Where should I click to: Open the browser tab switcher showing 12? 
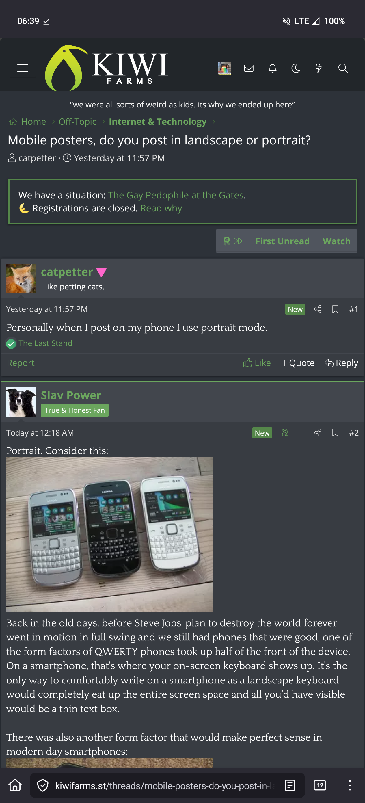click(x=320, y=785)
